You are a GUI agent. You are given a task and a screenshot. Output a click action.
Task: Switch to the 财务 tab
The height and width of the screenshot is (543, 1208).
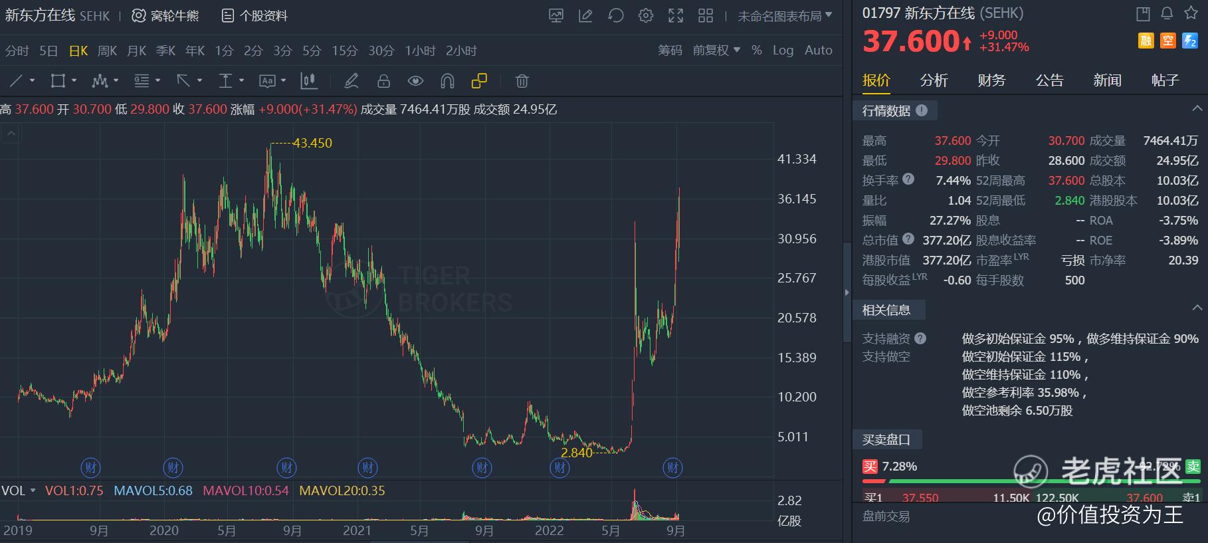(991, 80)
